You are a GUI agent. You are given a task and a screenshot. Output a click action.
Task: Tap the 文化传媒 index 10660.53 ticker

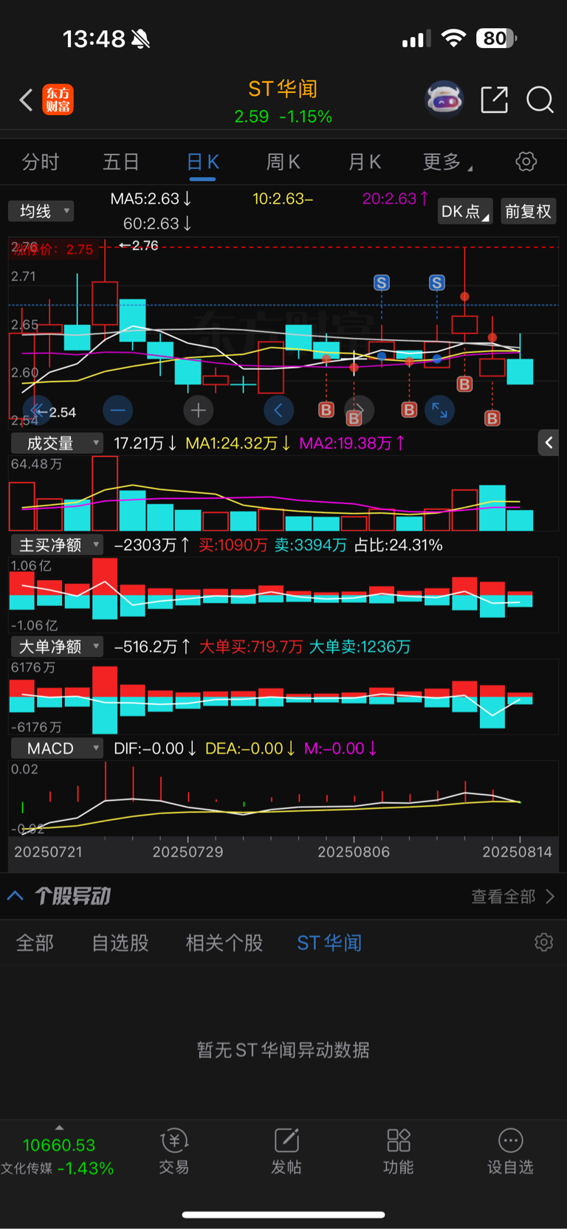(58, 1156)
